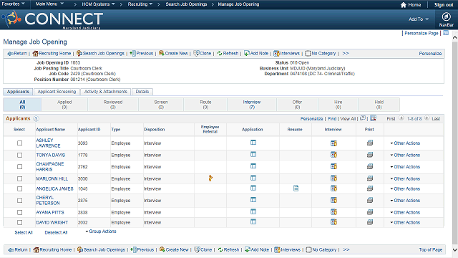Expand Other Actions for Marlonn Hill
The width and height of the screenshot is (458, 258).
[x=405, y=178]
